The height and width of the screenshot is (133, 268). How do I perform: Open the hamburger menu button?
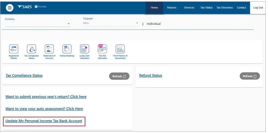click(x=10, y=8)
